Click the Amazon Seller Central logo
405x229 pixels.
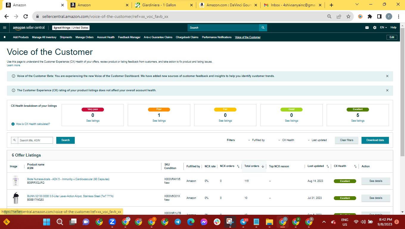tap(29, 28)
